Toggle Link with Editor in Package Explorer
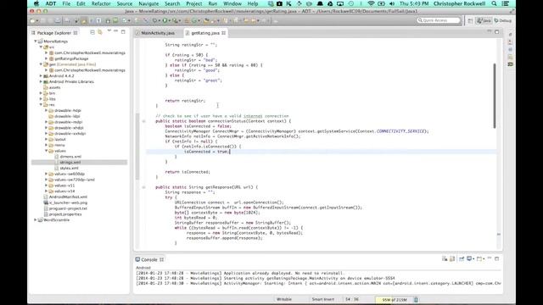 100,32
